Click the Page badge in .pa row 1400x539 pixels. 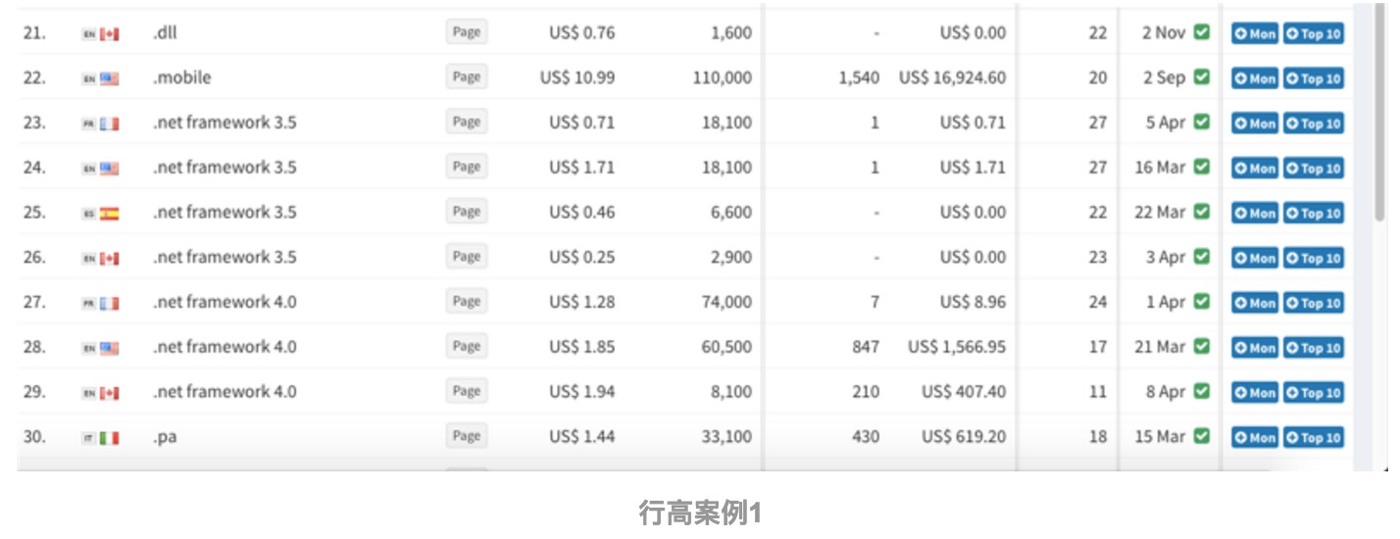tap(467, 436)
